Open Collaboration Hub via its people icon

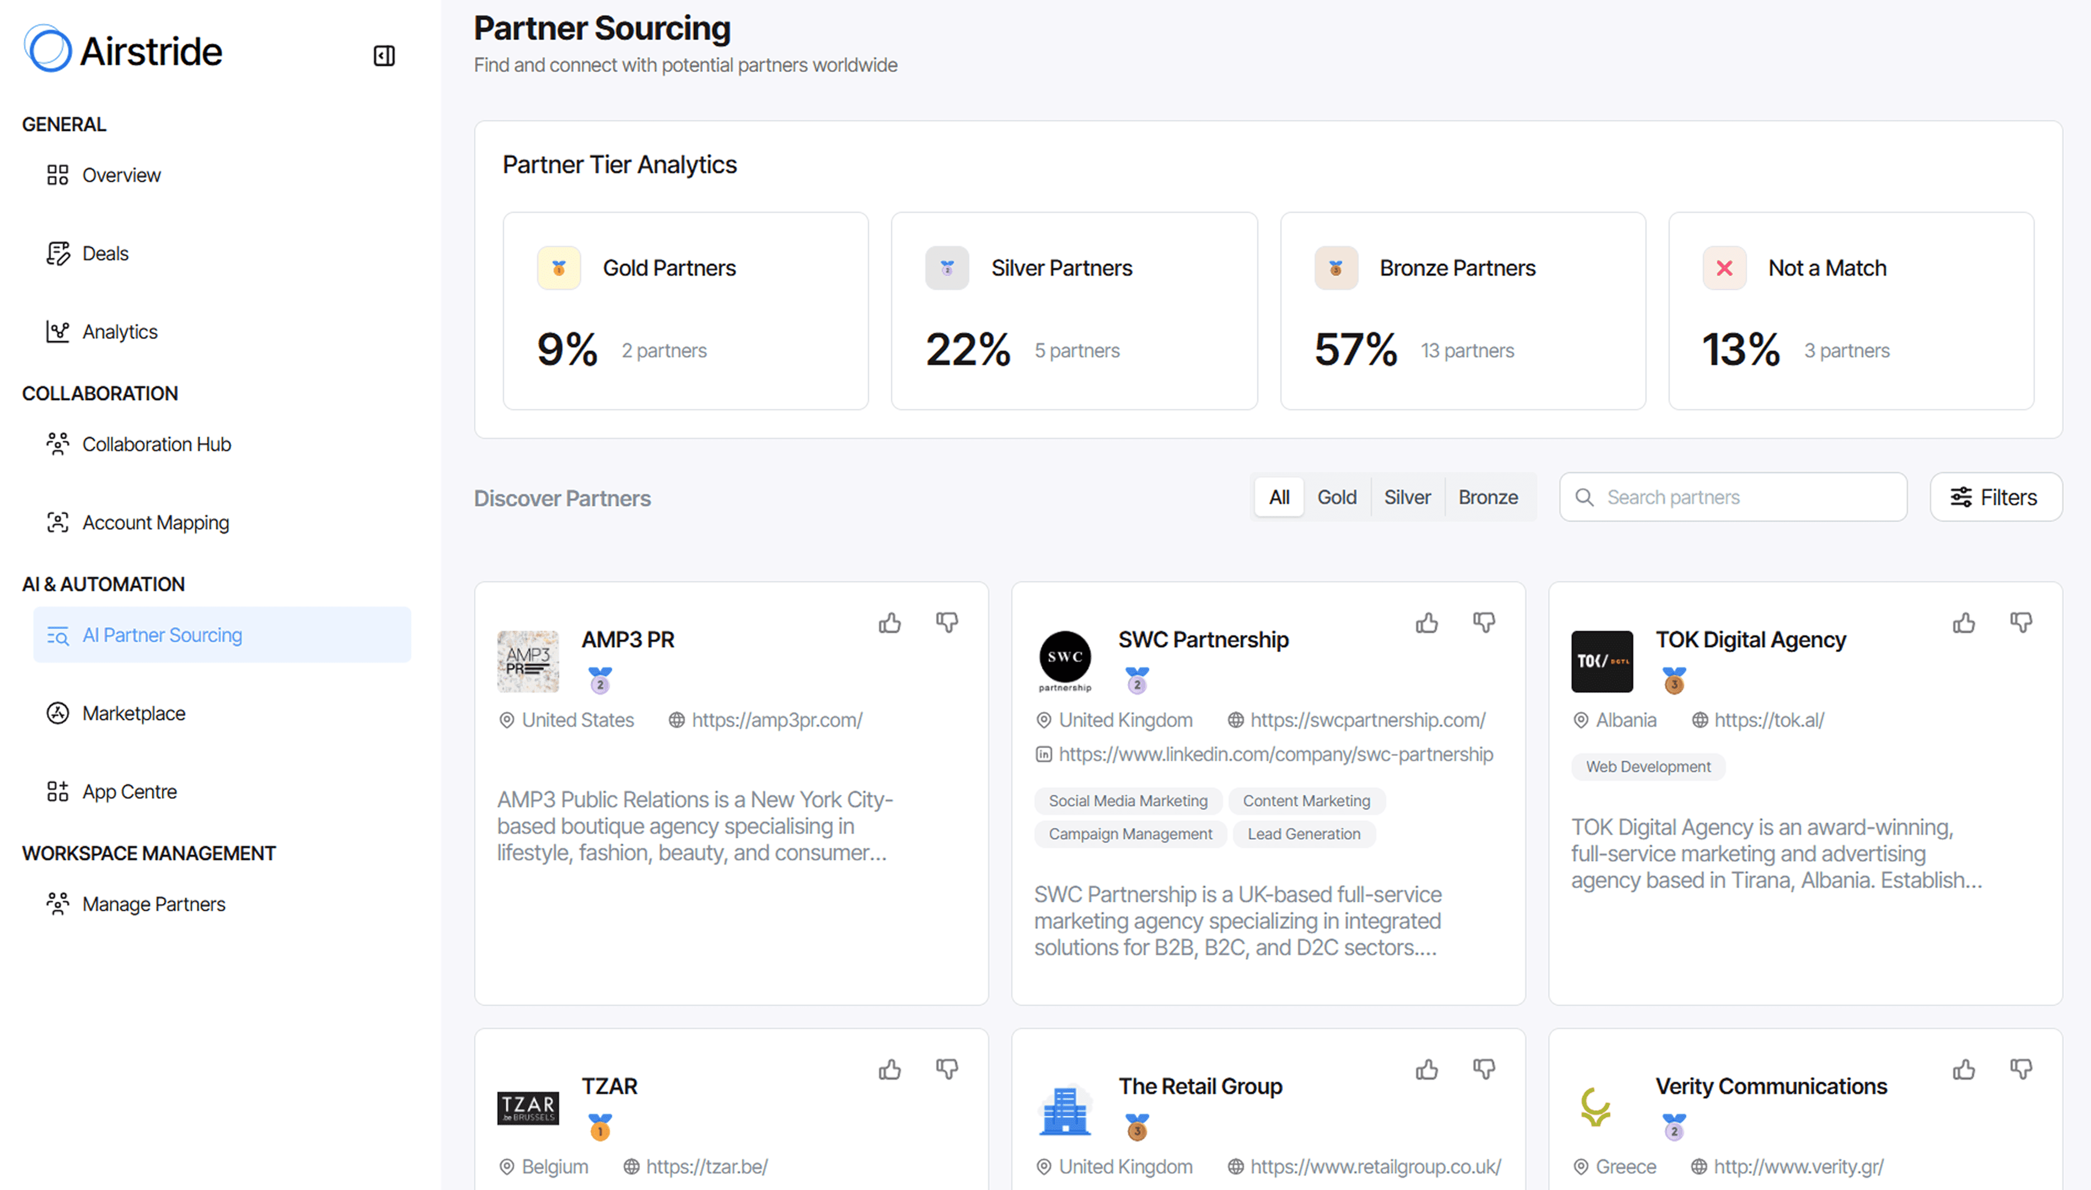(57, 444)
